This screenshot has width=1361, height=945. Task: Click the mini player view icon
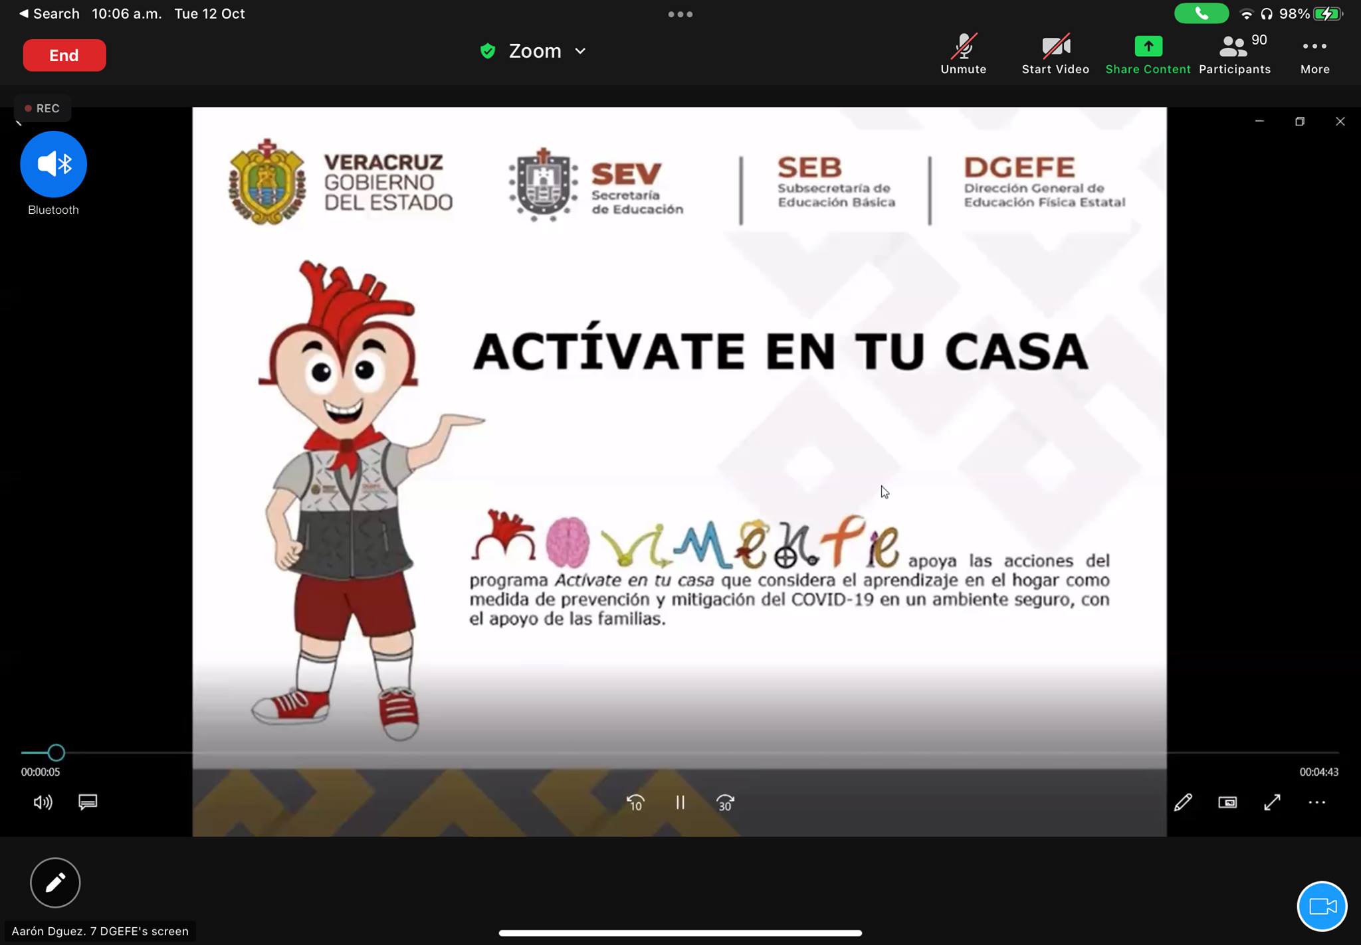(1227, 802)
